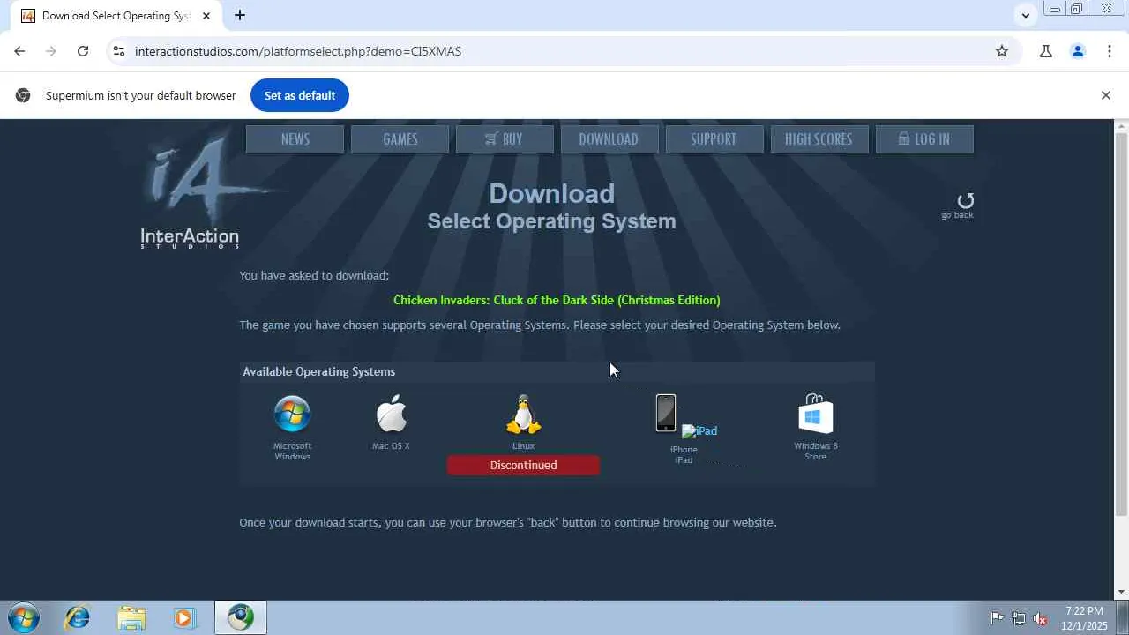Open the network tray icon
Viewport: 1129px width, 635px height.
point(1019,618)
